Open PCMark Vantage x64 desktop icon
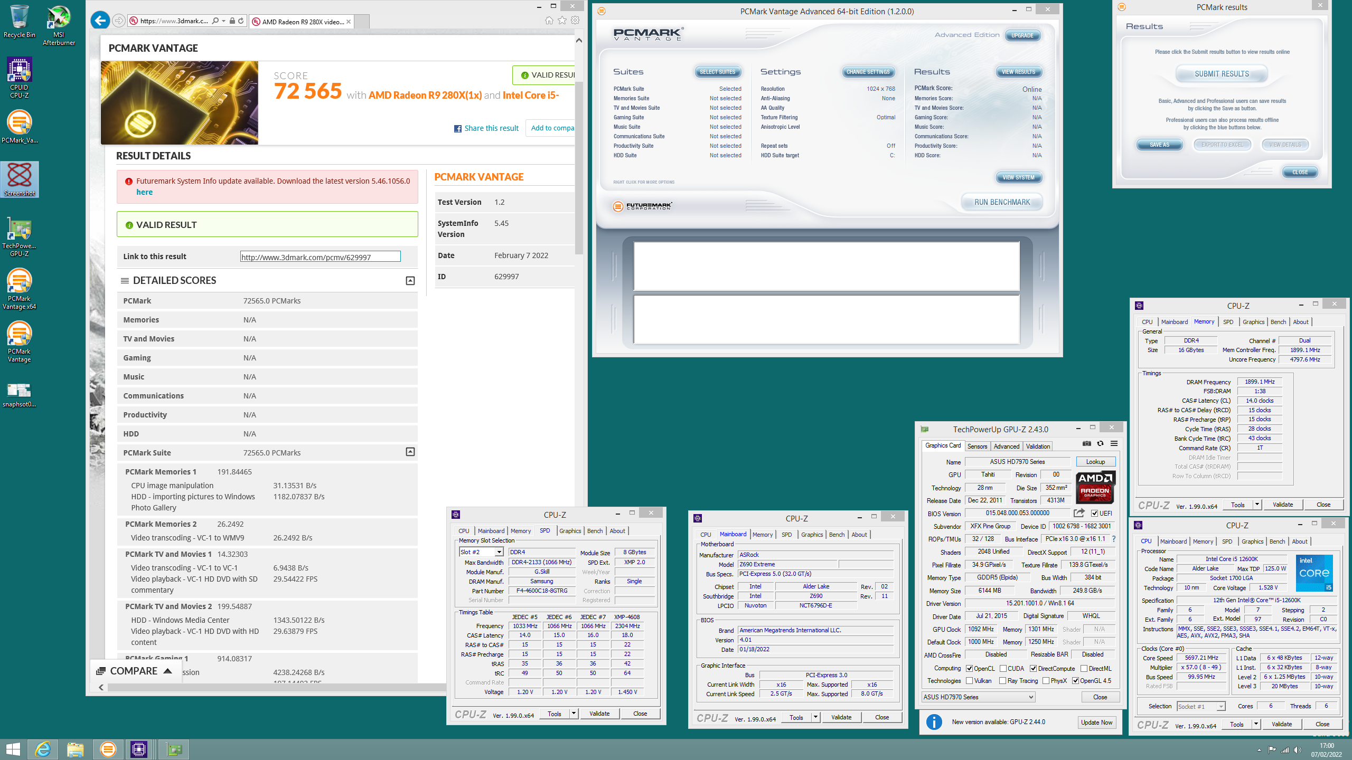 20,289
